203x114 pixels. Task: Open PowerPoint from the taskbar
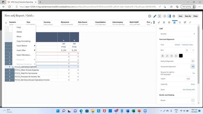(139, 111)
